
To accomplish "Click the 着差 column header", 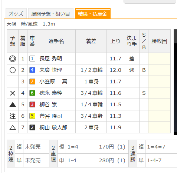I will tap(91, 41).
